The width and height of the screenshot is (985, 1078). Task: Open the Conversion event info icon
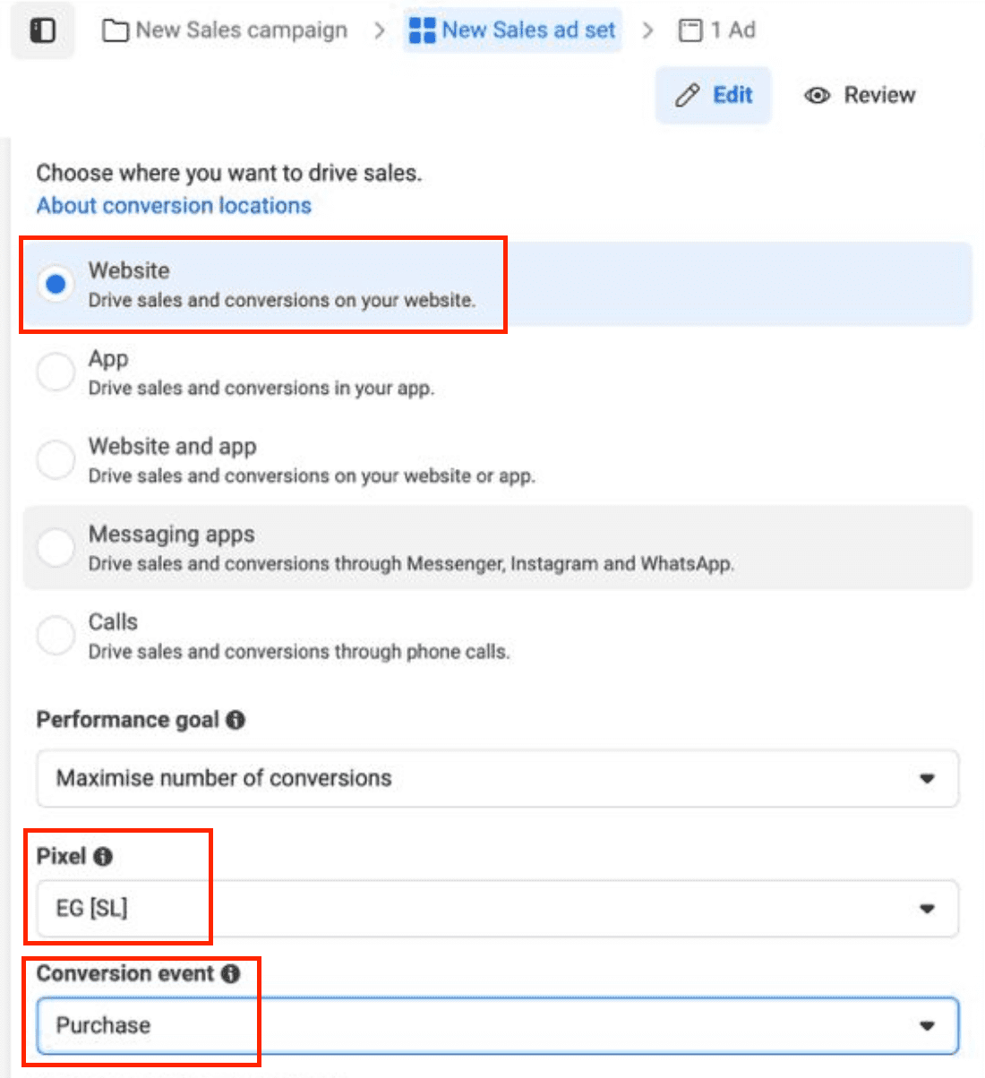230,974
